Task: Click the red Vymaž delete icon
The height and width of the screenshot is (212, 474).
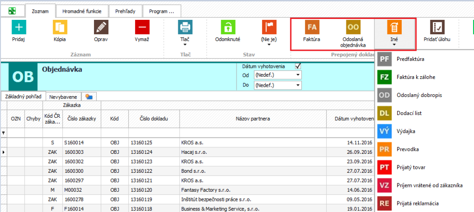Action: (x=142, y=27)
